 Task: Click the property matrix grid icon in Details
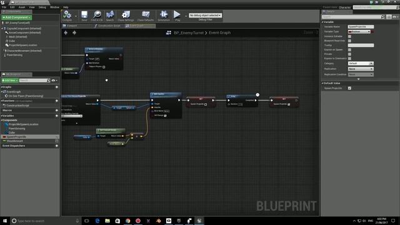389,17
